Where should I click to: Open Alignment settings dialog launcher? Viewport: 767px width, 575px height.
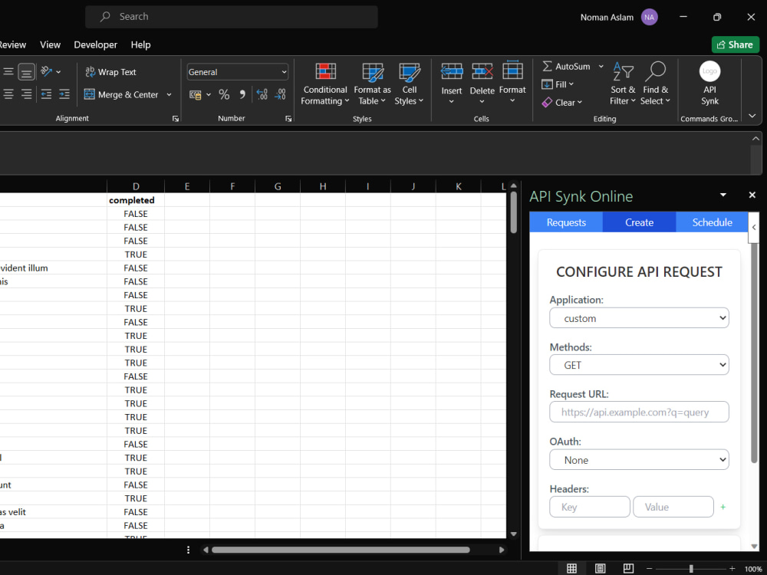(176, 119)
